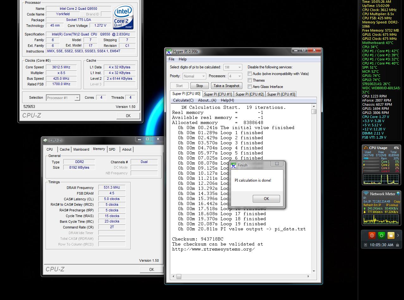
Task: Toggle the Themes checkbox
Action: (x=250, y=80)
